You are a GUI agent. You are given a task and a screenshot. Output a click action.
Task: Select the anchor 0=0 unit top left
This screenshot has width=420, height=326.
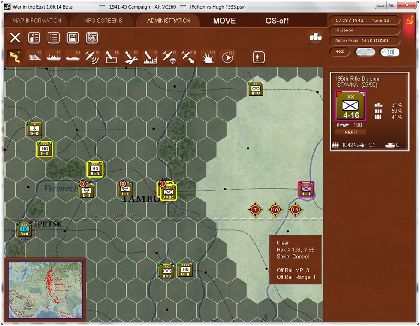pos(34,129)
